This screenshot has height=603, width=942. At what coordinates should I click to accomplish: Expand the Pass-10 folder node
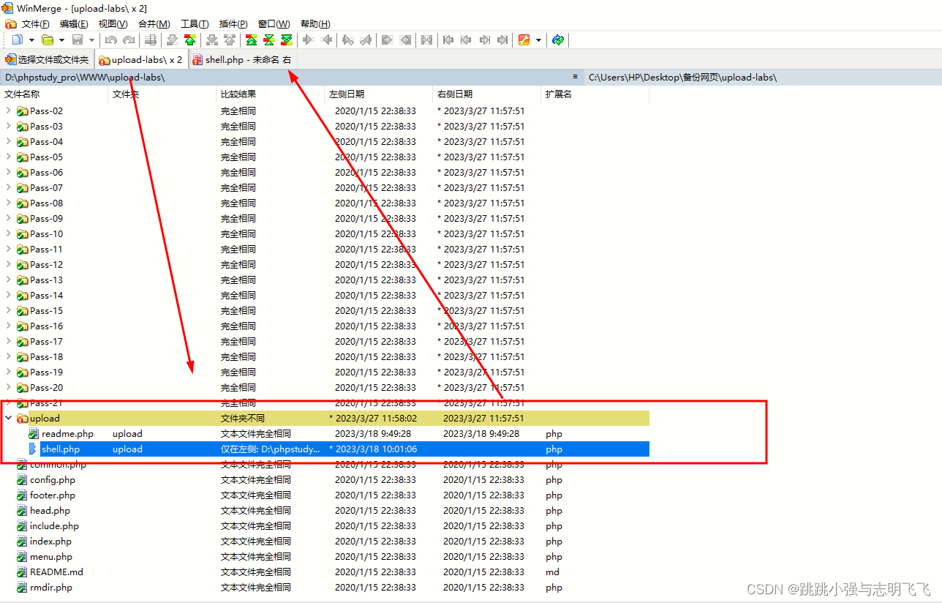(9, 233)
